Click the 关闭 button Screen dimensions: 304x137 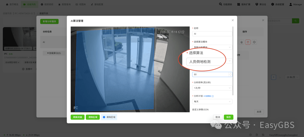(259, 112)
